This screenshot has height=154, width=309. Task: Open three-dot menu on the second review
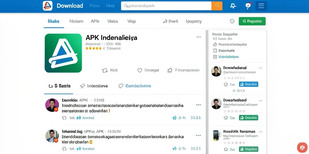[x=198, y=136]
